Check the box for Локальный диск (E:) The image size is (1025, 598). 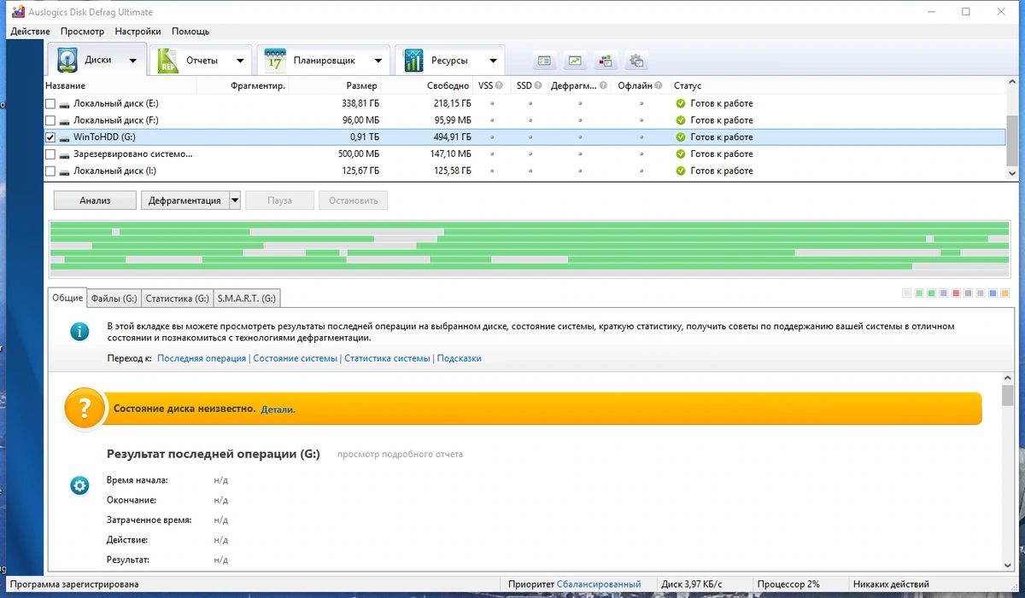click(x=50, y=104)
